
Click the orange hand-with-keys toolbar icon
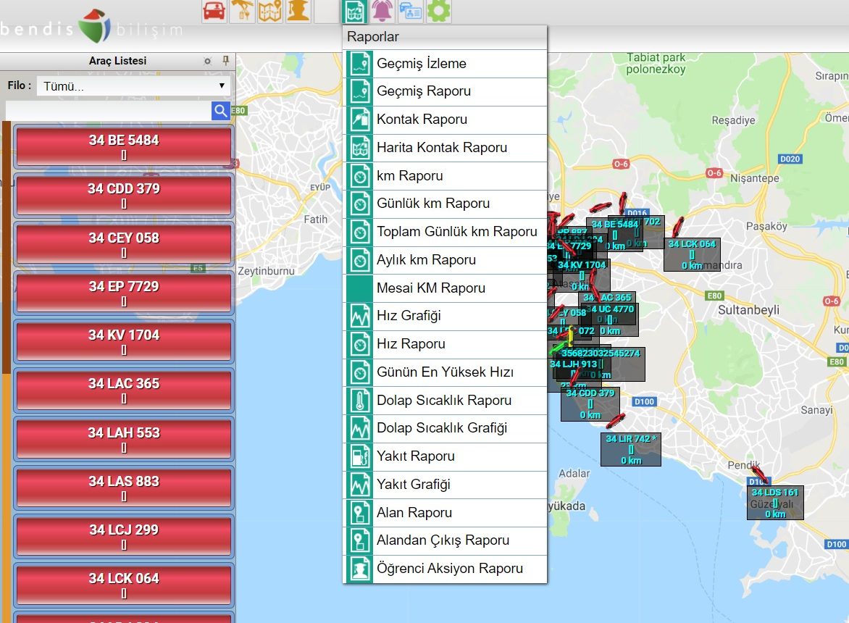tap(242, 11)
